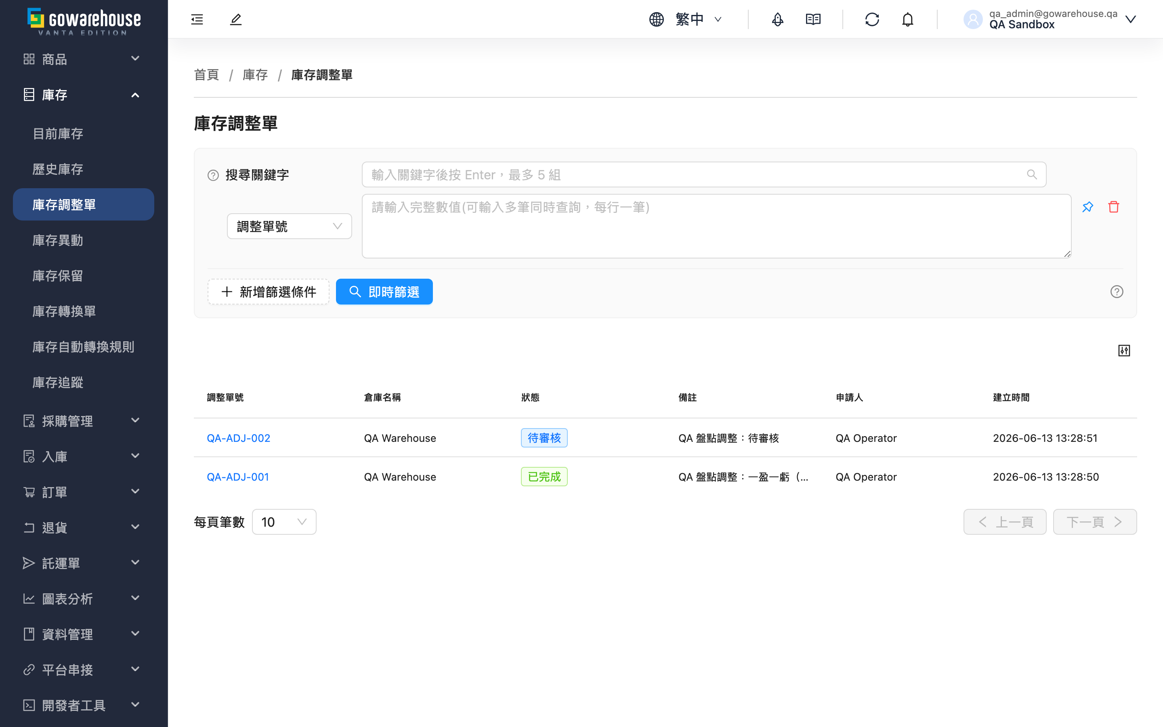Collapse the sidebar menu icon
The width and height of the screenshot is (1163, 727).
[x=197, y=19]
